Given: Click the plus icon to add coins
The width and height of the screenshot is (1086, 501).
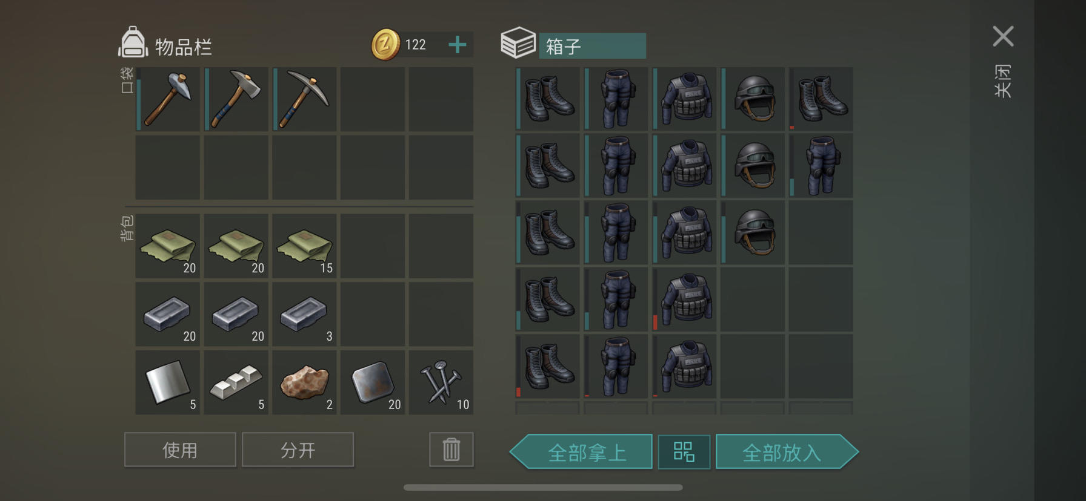Looking at the screenshot, I should [x=458, y=45].
